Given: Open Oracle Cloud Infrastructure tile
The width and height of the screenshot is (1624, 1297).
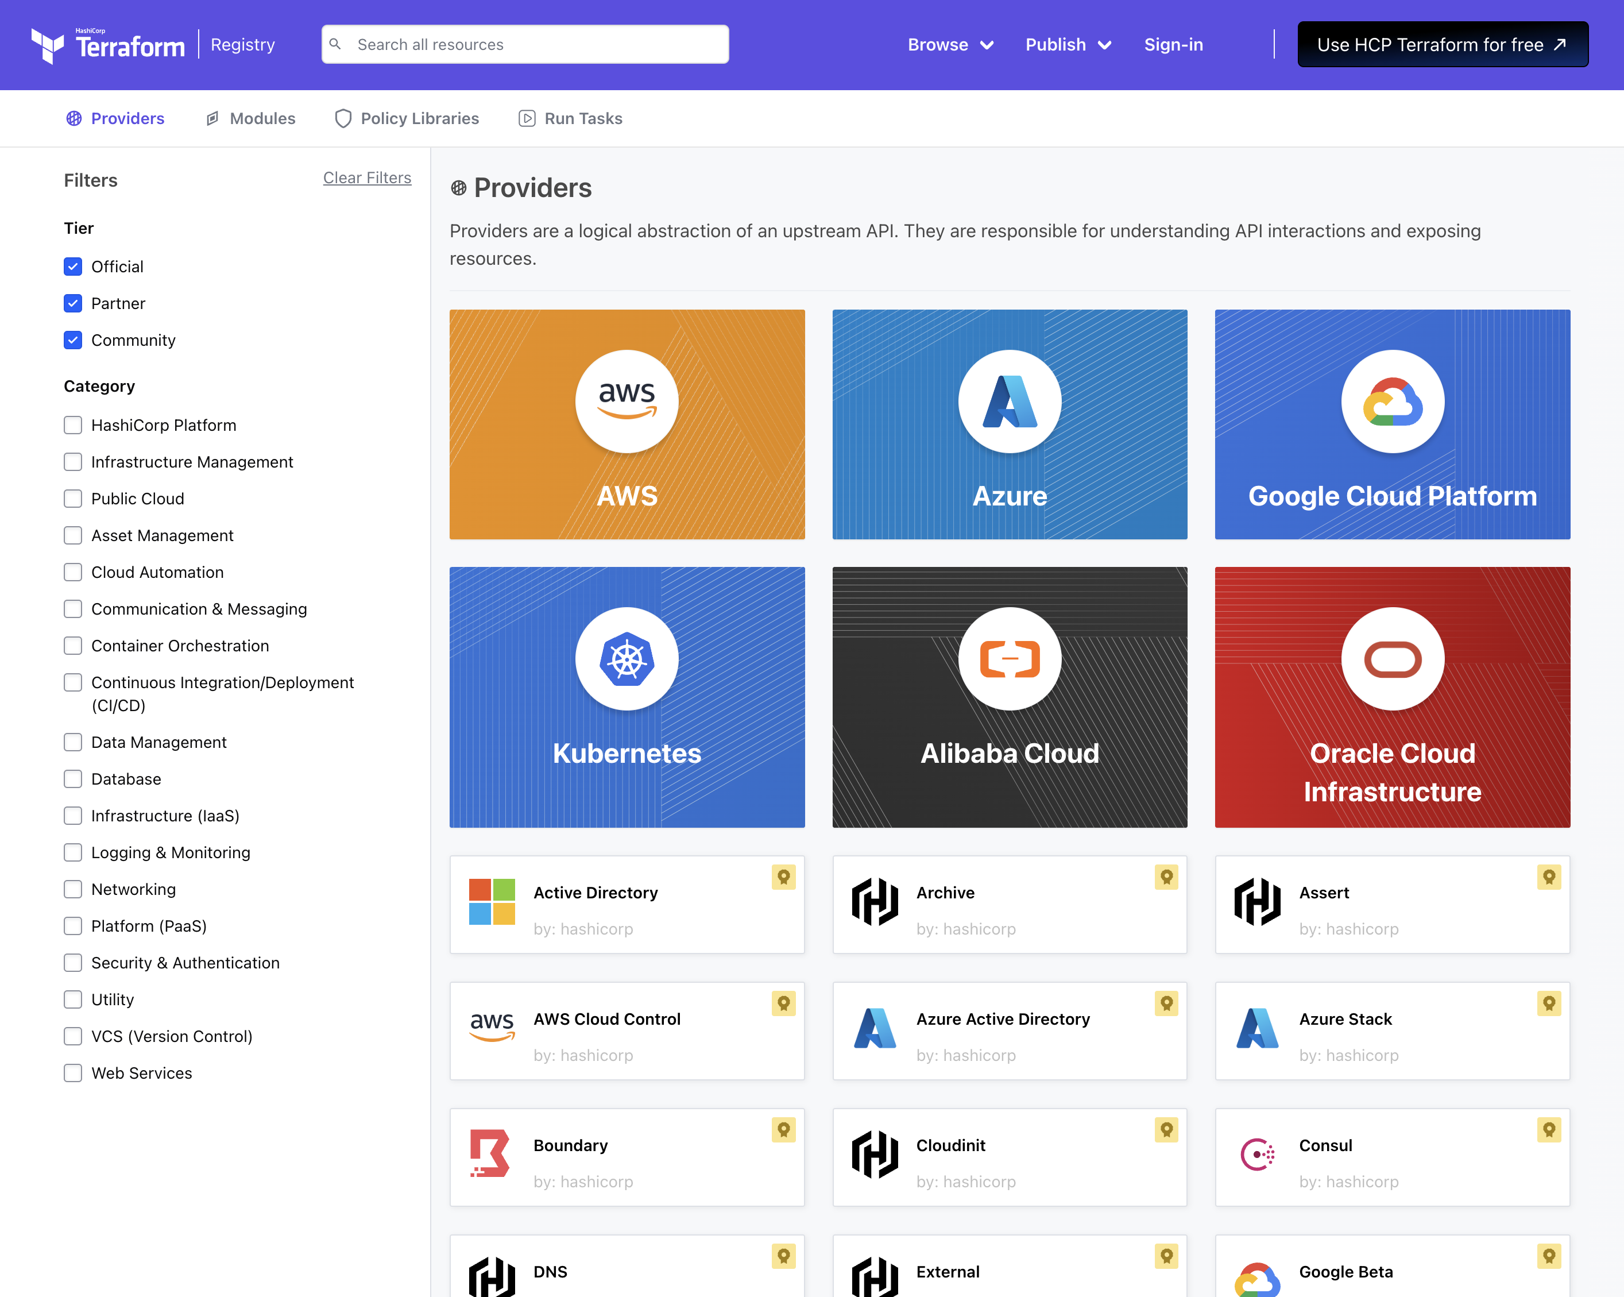Looking at the screenshot, I should point(1392,697).
